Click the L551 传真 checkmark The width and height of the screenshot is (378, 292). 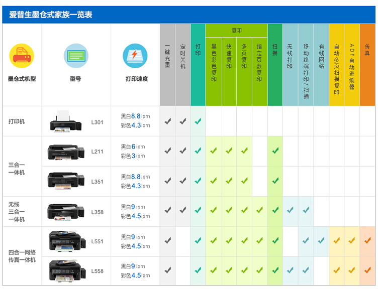click(x=367, y=240)
